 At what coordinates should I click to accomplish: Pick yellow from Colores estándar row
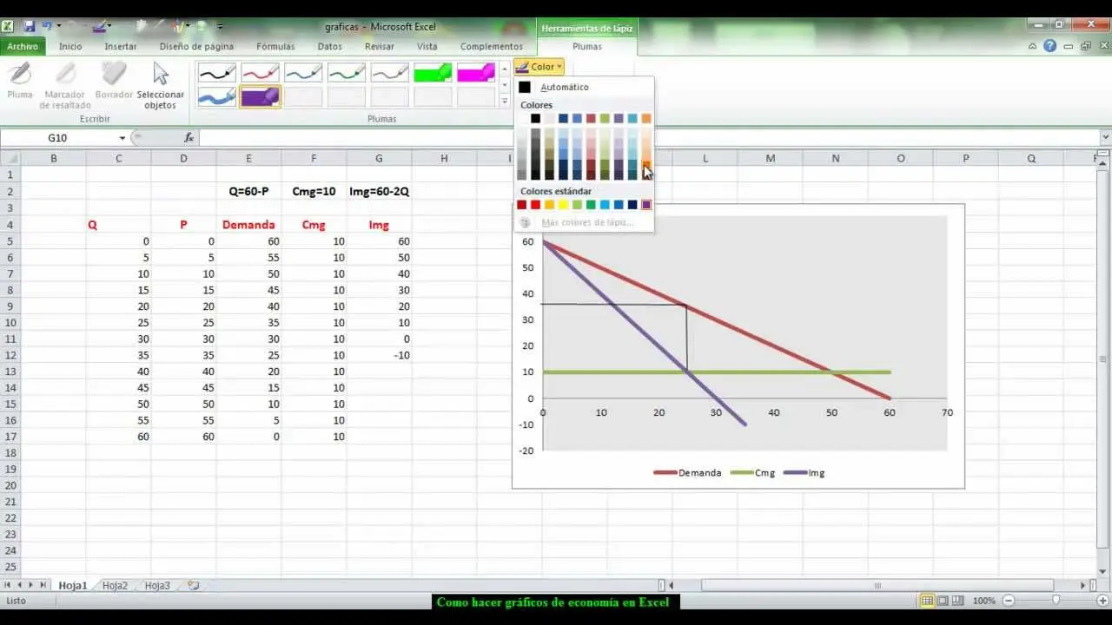pos(563,205)
